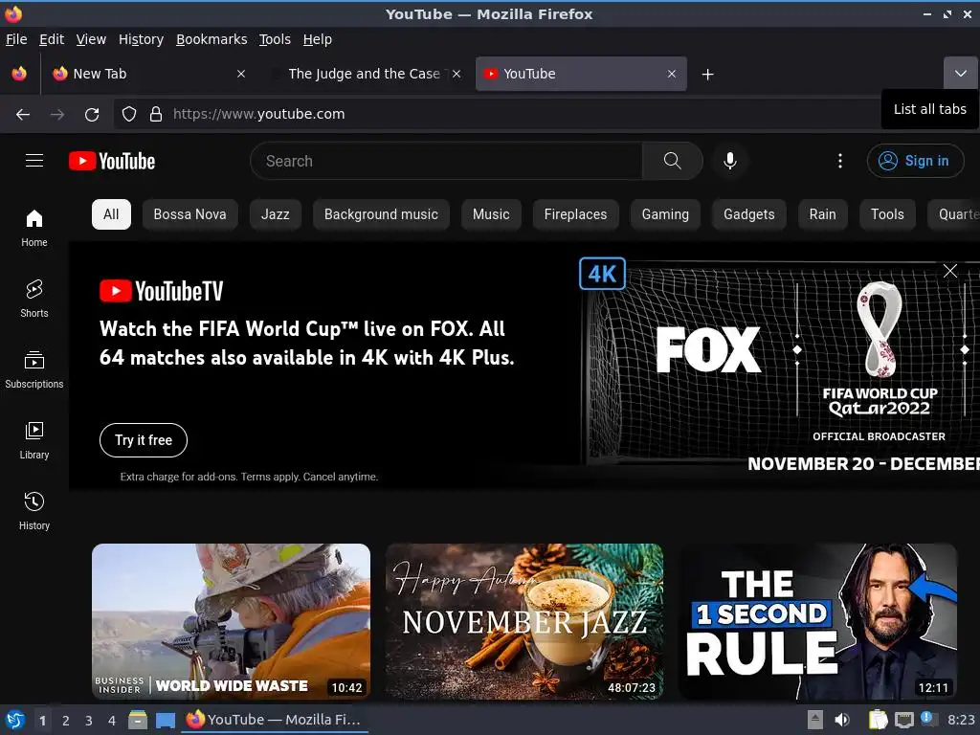Switch to the New Tab tab
The height and width of the screenshot is (735, 980).
pos(148,74)
